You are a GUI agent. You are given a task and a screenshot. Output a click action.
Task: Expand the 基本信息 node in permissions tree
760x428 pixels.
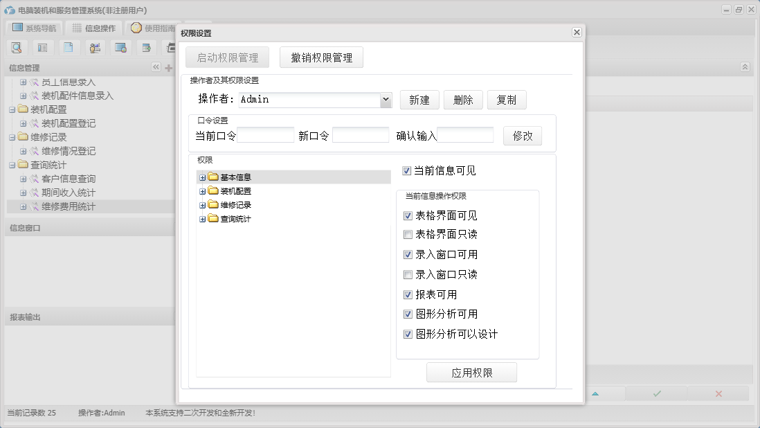(203, 178)
